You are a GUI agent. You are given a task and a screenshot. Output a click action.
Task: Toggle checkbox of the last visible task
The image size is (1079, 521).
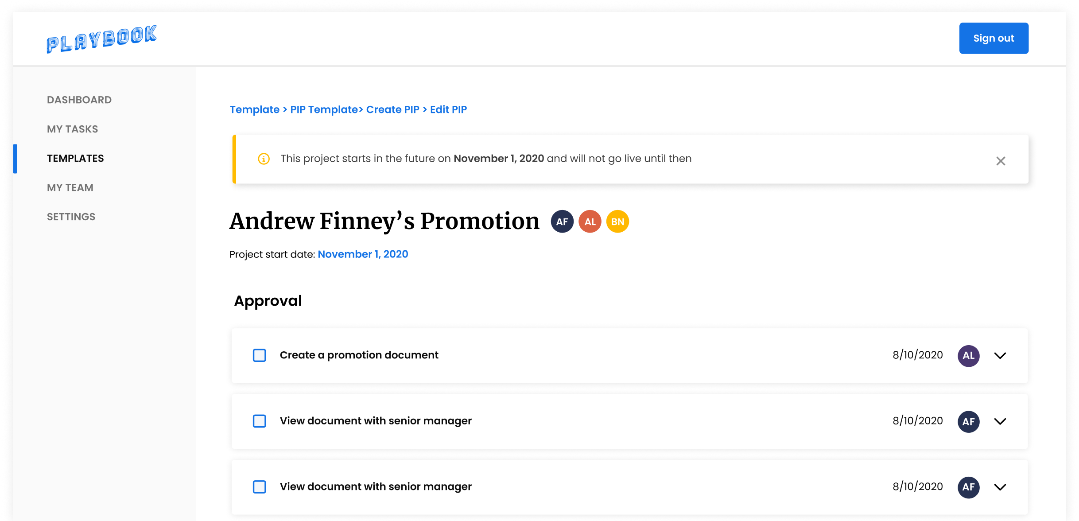(x=260, y=487)
